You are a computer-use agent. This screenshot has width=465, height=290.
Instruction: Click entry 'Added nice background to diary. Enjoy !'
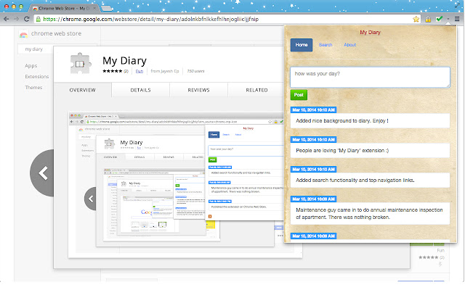pos(370,121)
